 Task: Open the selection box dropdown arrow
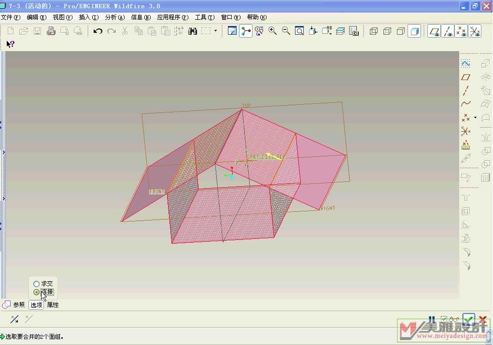(x=215, y=31)
